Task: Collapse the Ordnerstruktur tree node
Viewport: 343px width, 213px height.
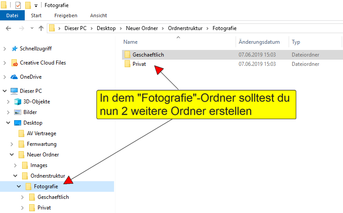Action: pyautogui.click(x=15, y=176)
